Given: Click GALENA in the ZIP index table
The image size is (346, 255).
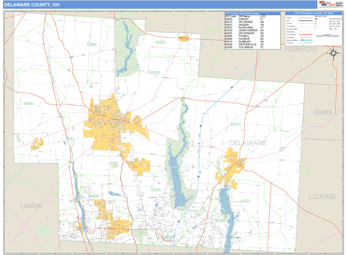Looking at the screenshot, I should pos(243,25).
